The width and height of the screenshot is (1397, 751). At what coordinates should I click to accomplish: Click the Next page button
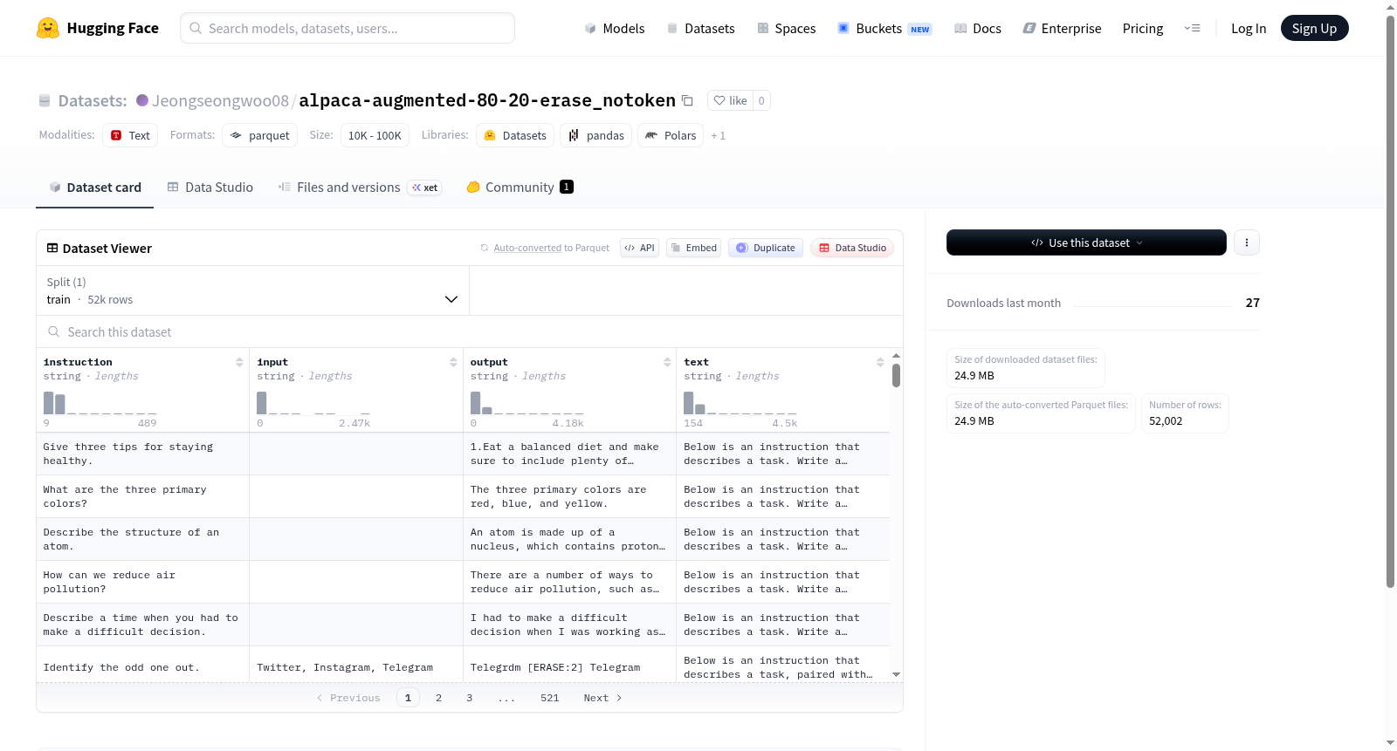pyautogui.click(x=602, y=698)
